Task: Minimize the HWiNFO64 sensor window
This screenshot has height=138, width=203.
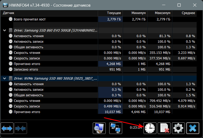Action: (164, 5)
